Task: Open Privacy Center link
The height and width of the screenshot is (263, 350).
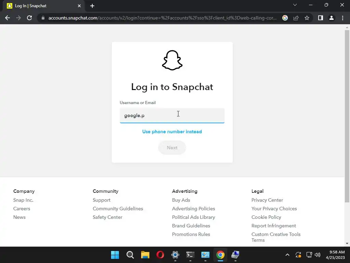Action: [267, 200]
